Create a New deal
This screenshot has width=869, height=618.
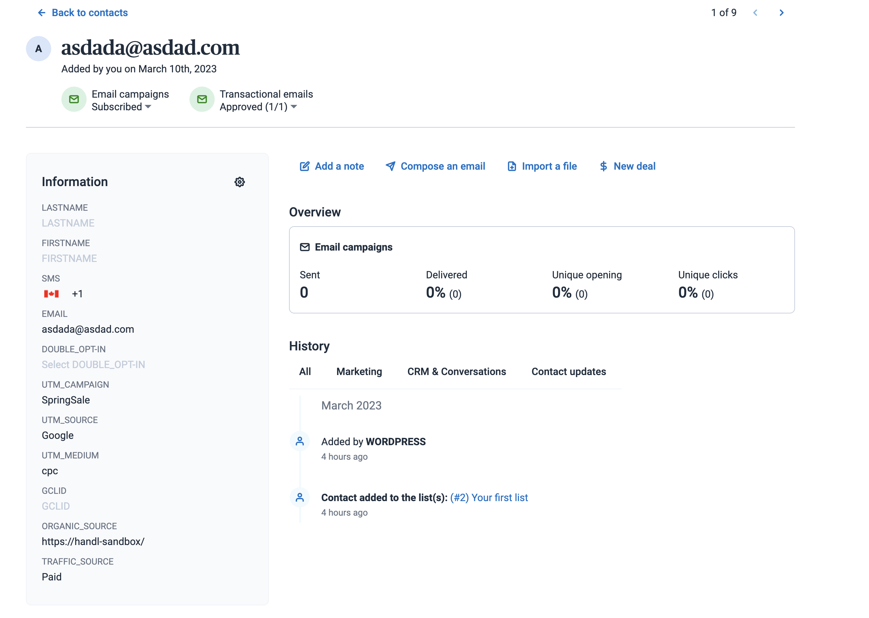click(627, 166)
